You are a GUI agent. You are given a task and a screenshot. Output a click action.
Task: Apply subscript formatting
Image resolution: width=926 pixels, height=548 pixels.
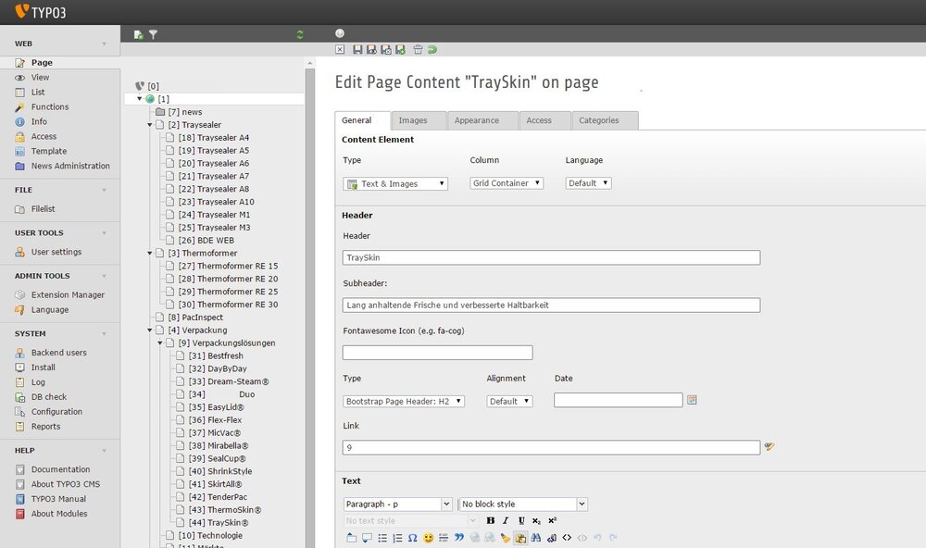(x=536, y=520)
